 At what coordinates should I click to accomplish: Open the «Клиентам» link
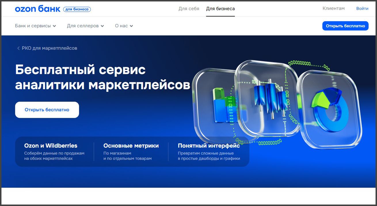pos(334,8)
